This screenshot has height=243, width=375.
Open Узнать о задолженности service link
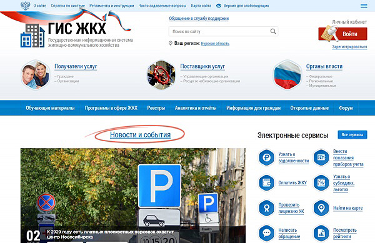click(294, 157)
